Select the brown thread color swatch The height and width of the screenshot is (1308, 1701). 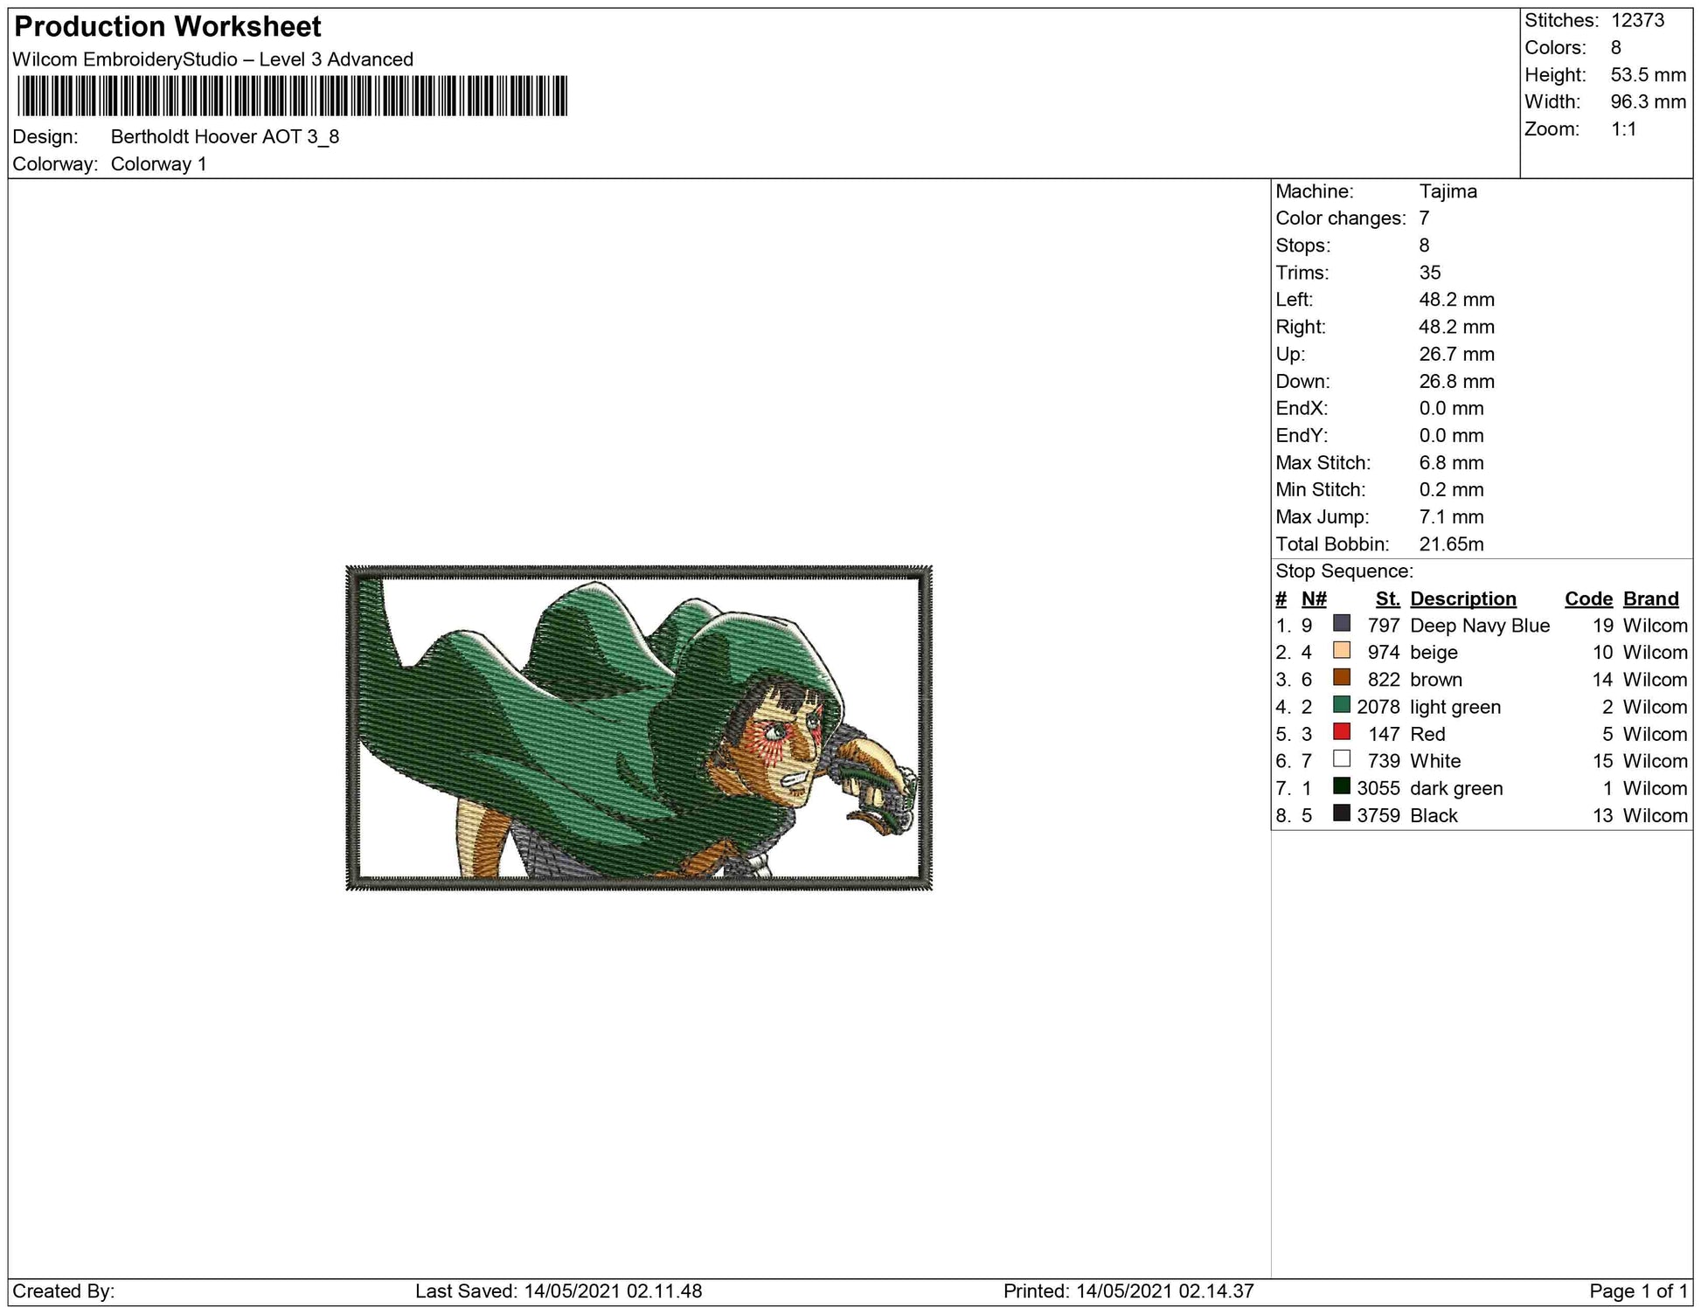(x=1341, y=678)
